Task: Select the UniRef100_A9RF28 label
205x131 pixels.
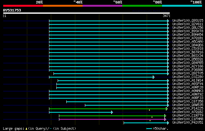Action: [188, 88]
